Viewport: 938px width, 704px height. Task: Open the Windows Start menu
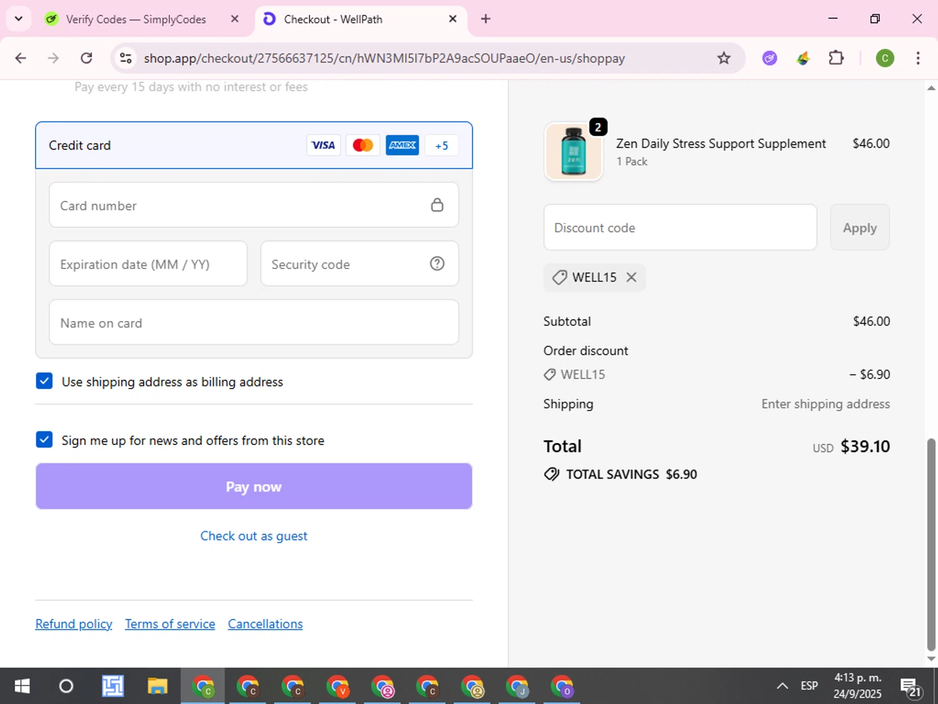[22, 686]
